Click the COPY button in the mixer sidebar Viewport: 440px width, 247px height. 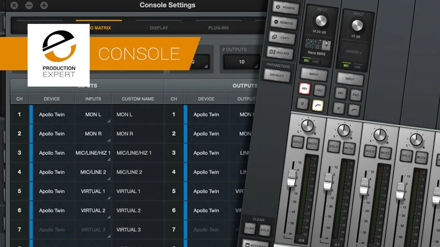282,38
